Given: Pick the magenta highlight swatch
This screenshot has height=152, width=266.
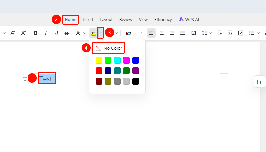Looking at the screenshot, I should [126, 60].
